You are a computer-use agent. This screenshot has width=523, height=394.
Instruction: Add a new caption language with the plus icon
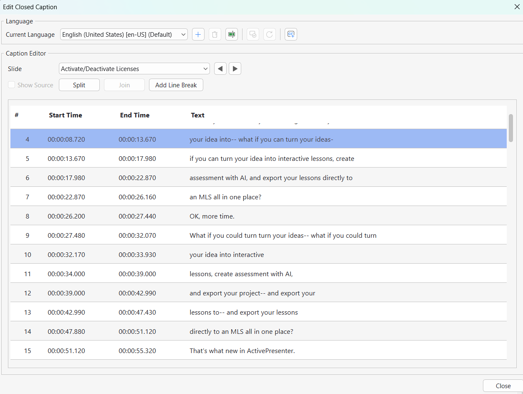198,34
